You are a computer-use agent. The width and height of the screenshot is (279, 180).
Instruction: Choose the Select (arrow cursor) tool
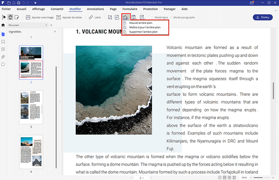click(4, 17)
